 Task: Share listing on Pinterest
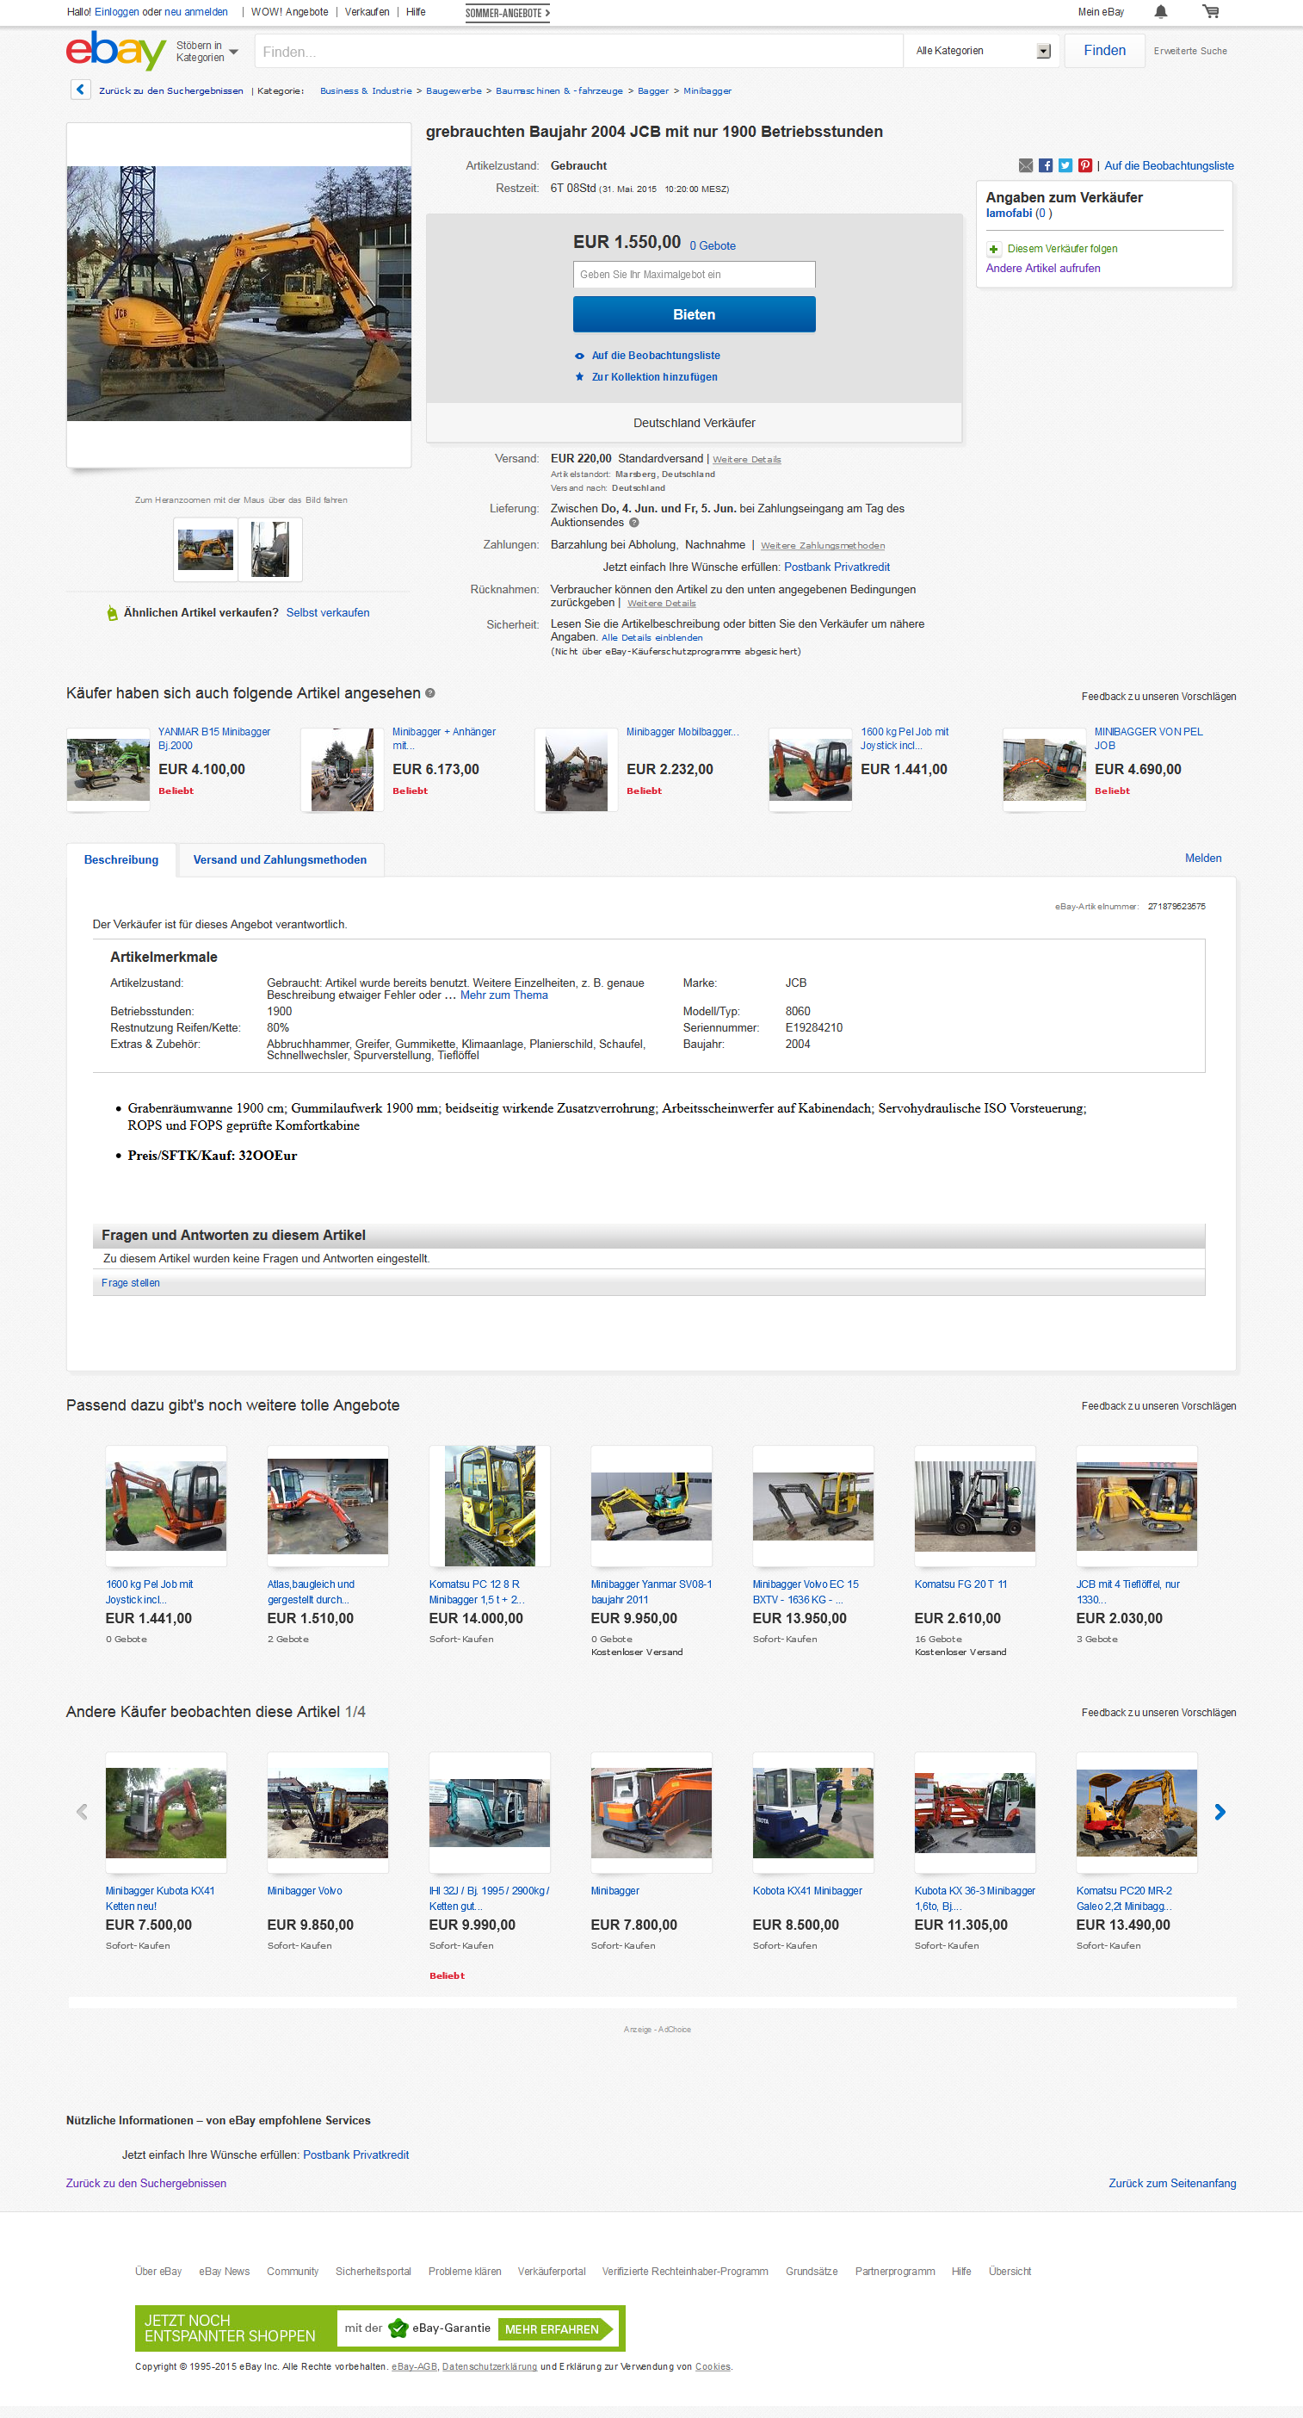[x=1085, y=165]
